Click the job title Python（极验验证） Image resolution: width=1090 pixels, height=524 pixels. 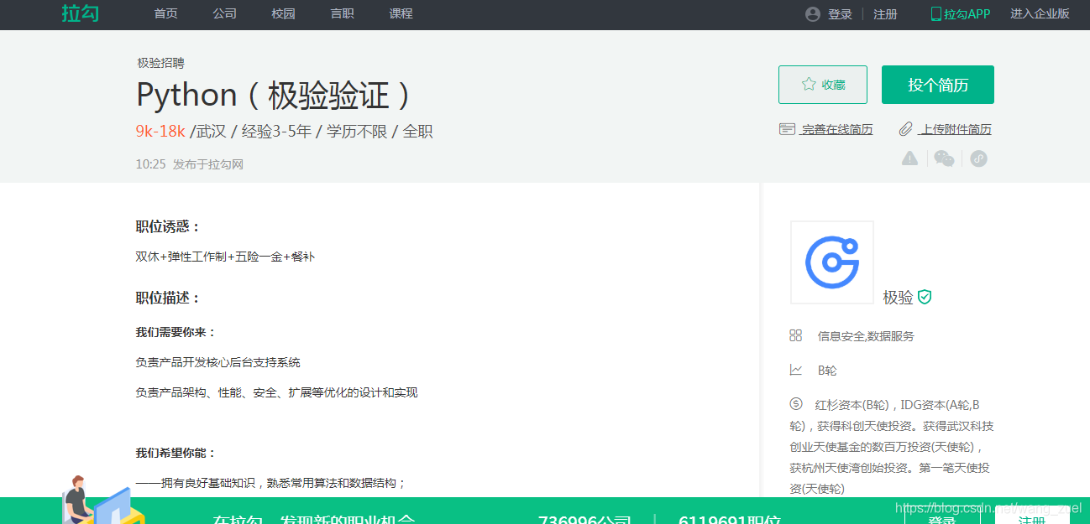275,95
